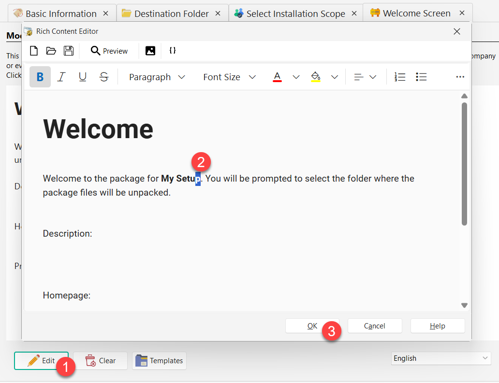Insert a variable using the braces icon
499x383 pixels.
(173, 51)
